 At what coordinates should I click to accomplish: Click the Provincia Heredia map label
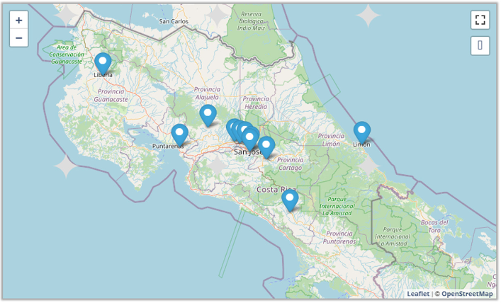pos(255,103)
